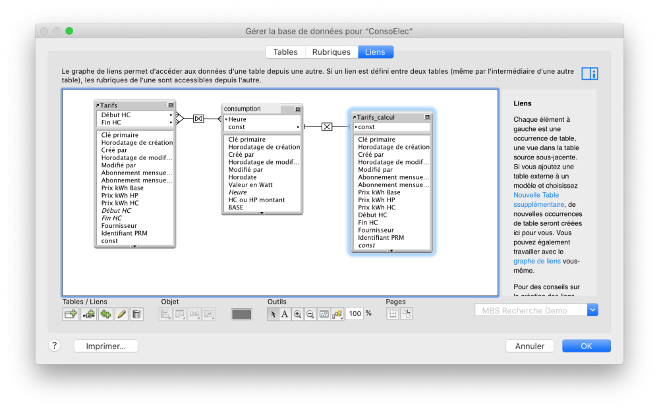Switch to the Tables tab
This screenshot has width=659, height=411.
pos(285,52)
